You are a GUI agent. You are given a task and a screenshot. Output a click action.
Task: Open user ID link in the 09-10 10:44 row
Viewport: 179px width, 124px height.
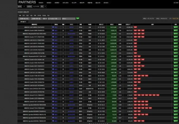pos(72,108)
